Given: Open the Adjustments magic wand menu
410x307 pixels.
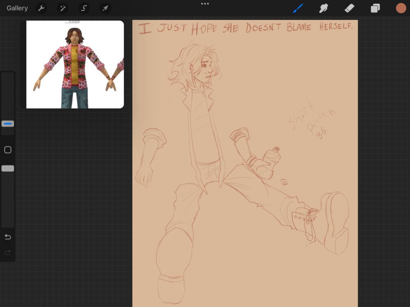Looking at the screenshot, I should pyautogui.click(x=63, y=8).
